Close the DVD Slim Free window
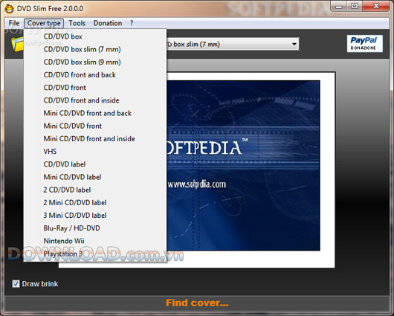Viewport: 394px width, 316px height. point(376,6)
